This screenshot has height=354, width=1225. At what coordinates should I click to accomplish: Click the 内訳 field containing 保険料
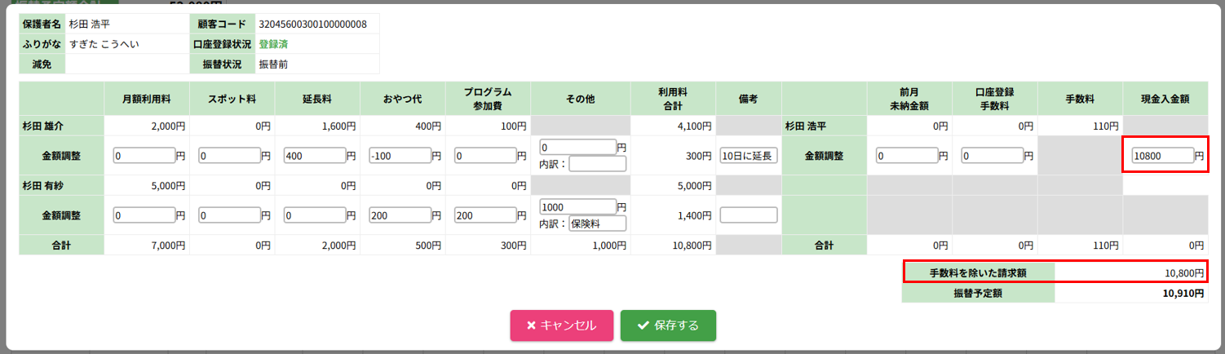(597, 223)
